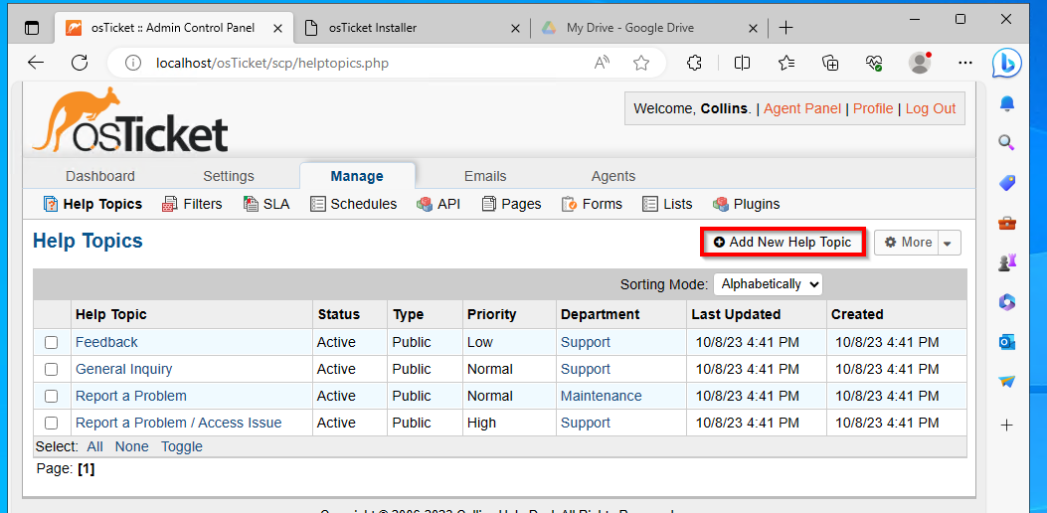
Task: Select the Report a Problem / Access Issue checkbox
Action: [x=52, y=423]
